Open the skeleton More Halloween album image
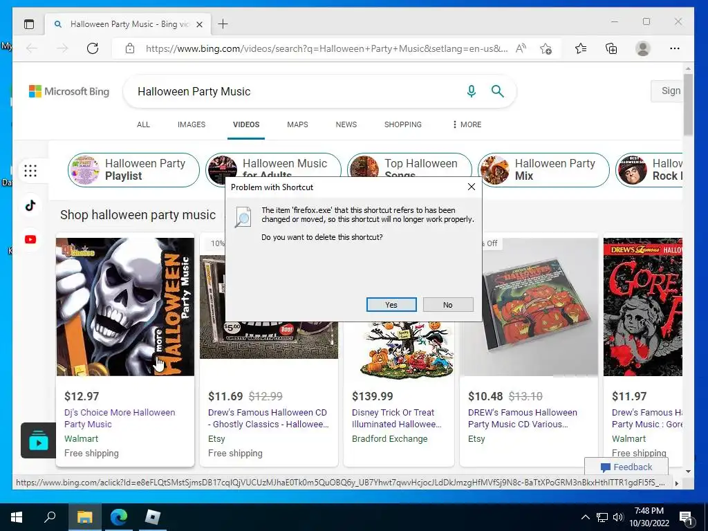Viewport: 708px width, 531px height. click(x=125, y=306)
